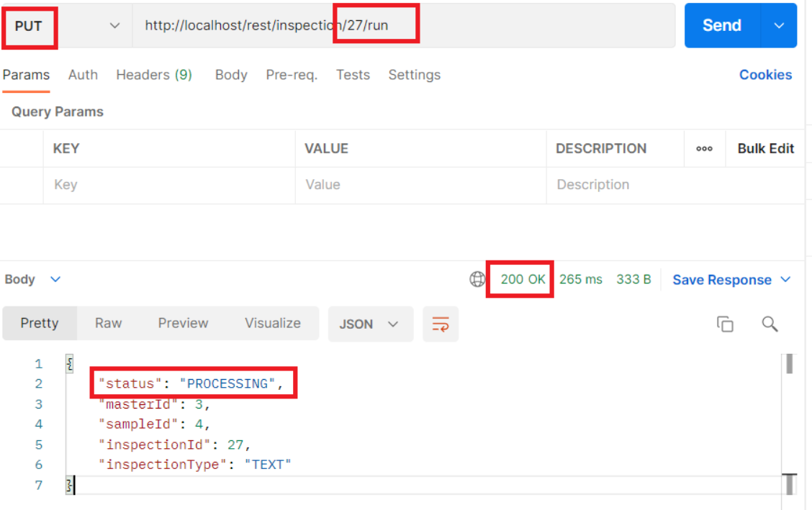Viewport: 812px width, 510px height.
Task: Switch to the Preview response view
Action: (x=183, y=323)
